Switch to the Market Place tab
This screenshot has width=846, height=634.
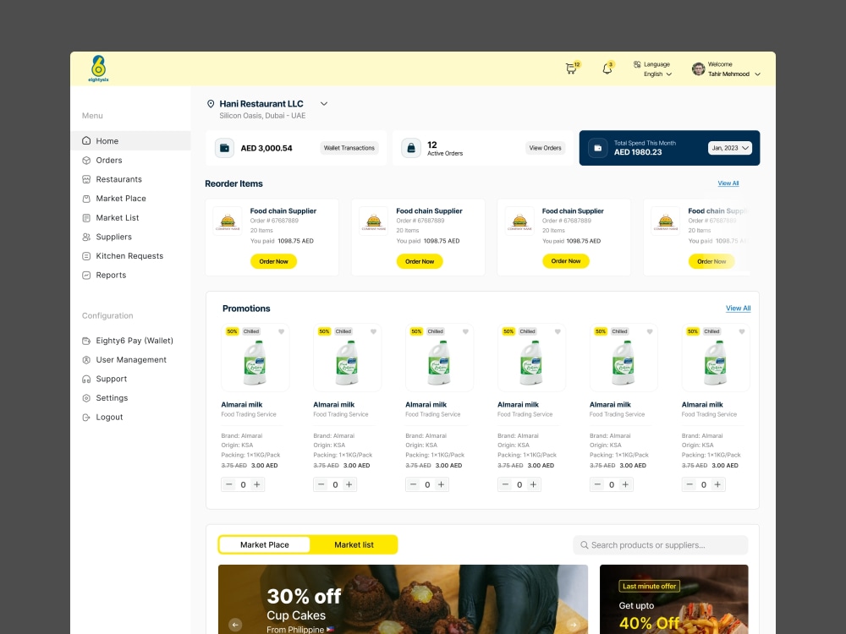point(264,544)
